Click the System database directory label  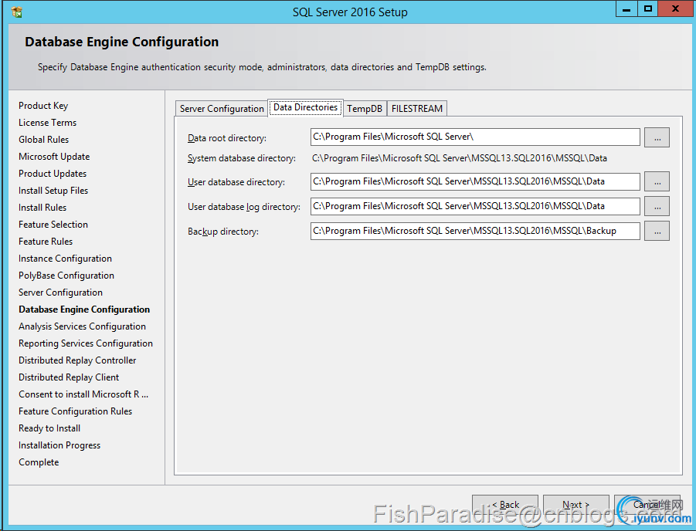(242, 158)
